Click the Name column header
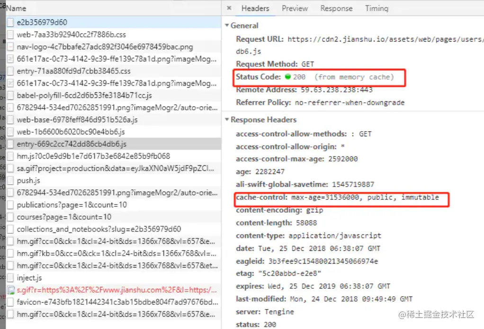The height and width of the screenshot is (329, 484). (x=17, y=8)
